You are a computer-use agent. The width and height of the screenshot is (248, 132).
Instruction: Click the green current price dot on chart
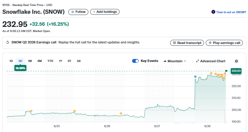pyautogui.click(x=226, y=71)
